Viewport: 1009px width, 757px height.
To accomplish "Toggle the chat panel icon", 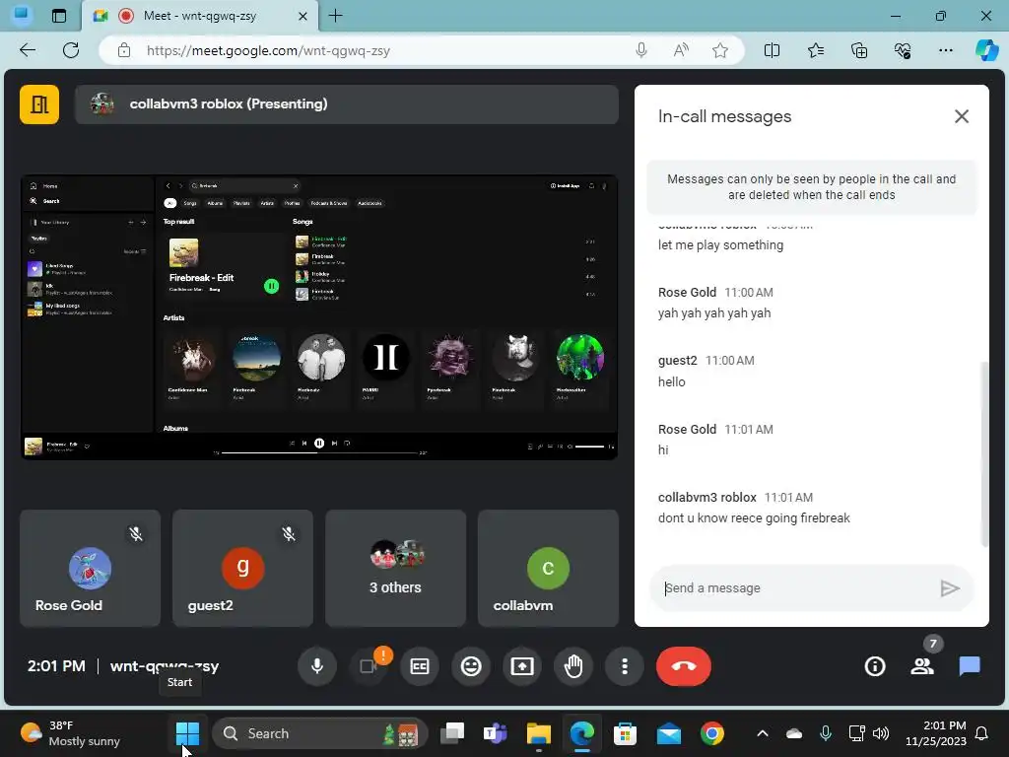I will tap(970, 666).
